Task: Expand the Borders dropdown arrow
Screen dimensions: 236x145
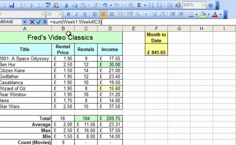Action: click(x=196, y=14)
